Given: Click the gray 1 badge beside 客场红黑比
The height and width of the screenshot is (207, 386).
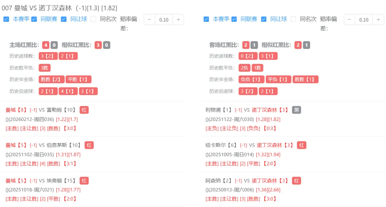Looking at the screenshot, I should 254,45.
